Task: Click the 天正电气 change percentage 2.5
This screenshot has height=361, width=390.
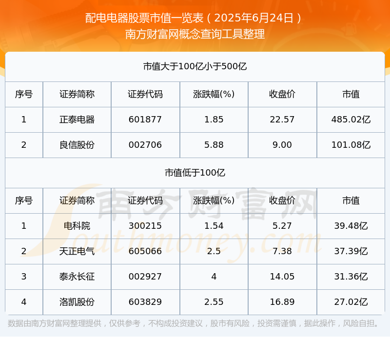Action: coord(214,251)
